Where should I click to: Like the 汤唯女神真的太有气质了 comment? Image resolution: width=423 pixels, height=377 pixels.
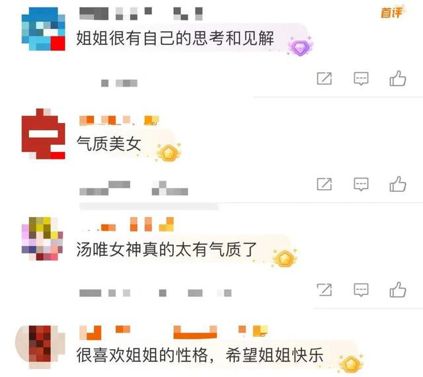click(x=398, y=290)
